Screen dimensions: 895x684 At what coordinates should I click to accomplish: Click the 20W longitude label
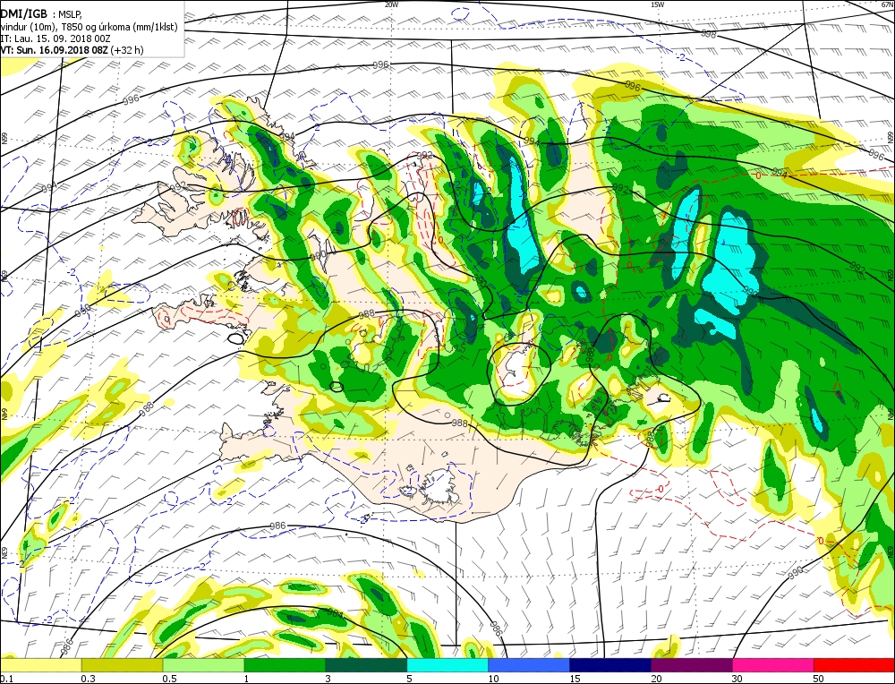pos(391,4)
